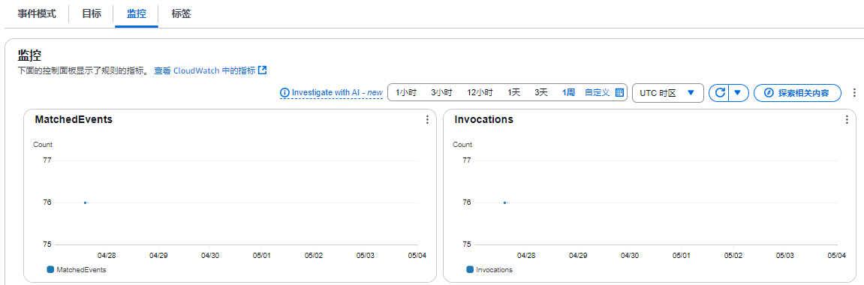Click the Count label on MatchedEvents chart
This screenshot has width=864, height=285.
[x=43, y=145]
